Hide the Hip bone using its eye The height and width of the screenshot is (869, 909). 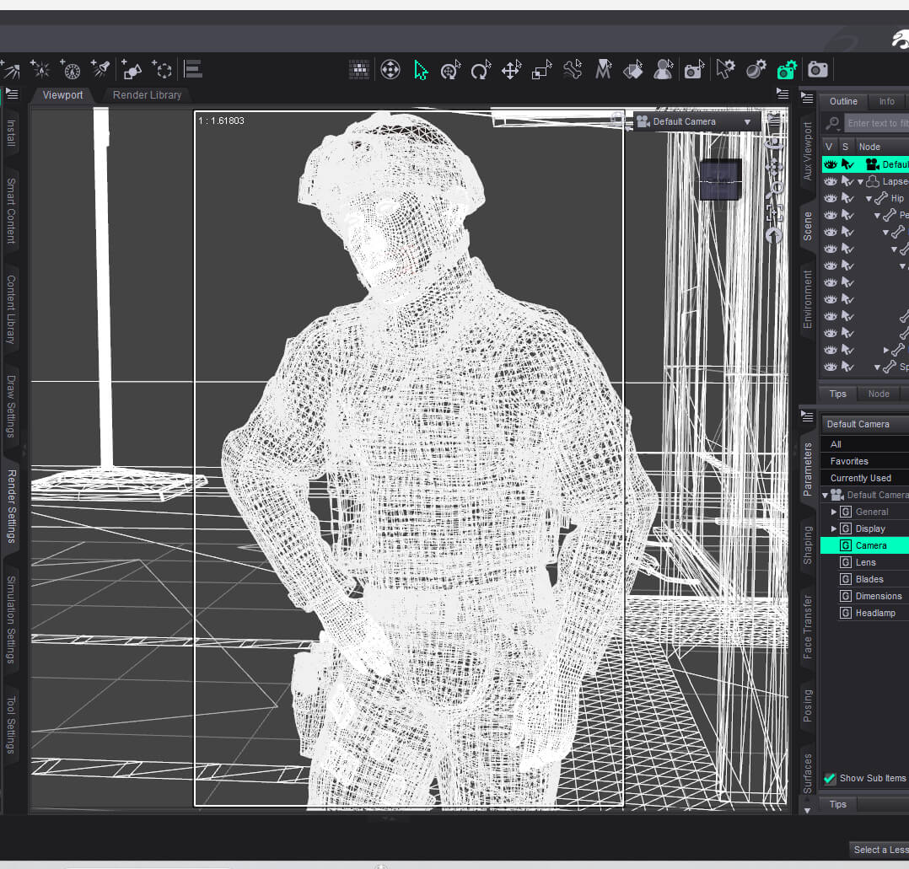click(x=830, y=198)
